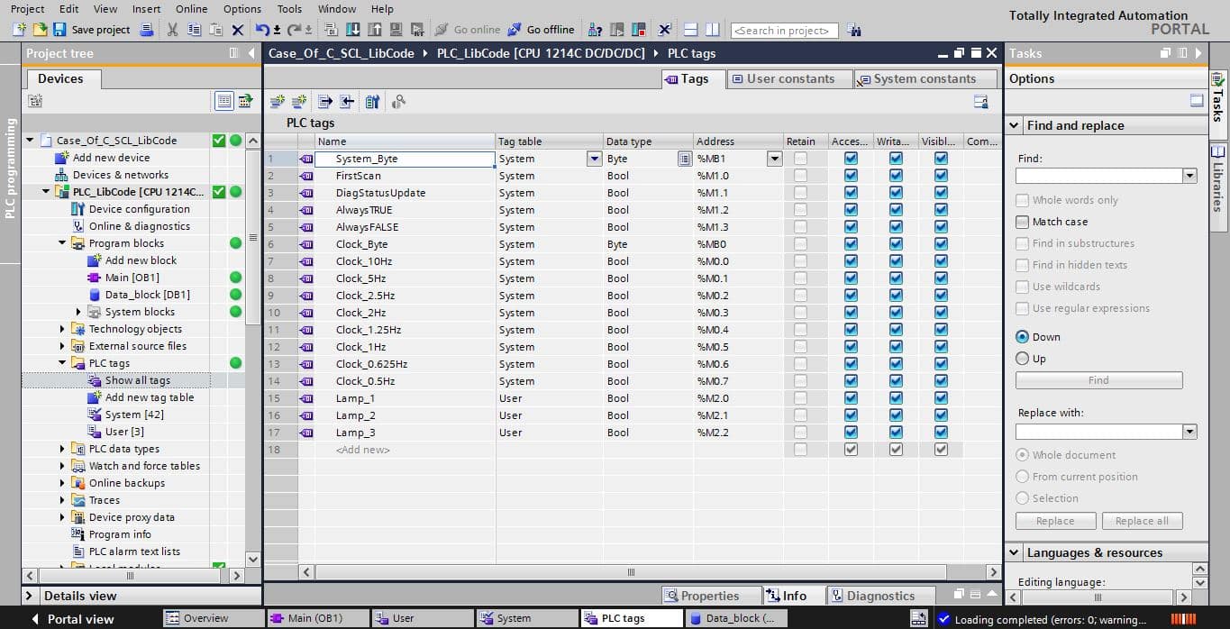Toggle Retain checkbox for Lamp_1 tag

800,398
